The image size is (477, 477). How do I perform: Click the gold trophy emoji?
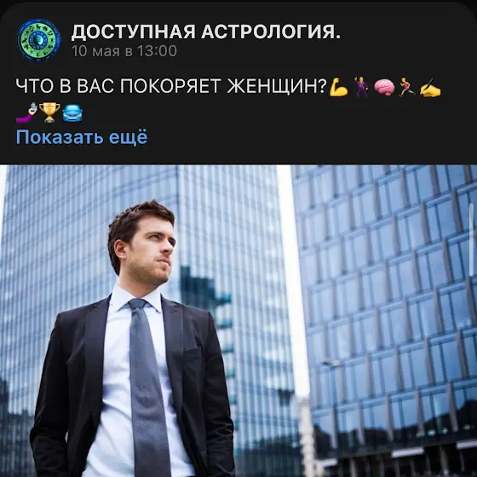(49, 112)
